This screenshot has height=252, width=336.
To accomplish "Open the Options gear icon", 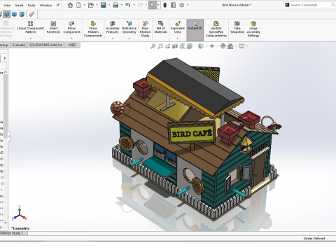I will pos(182,5).
